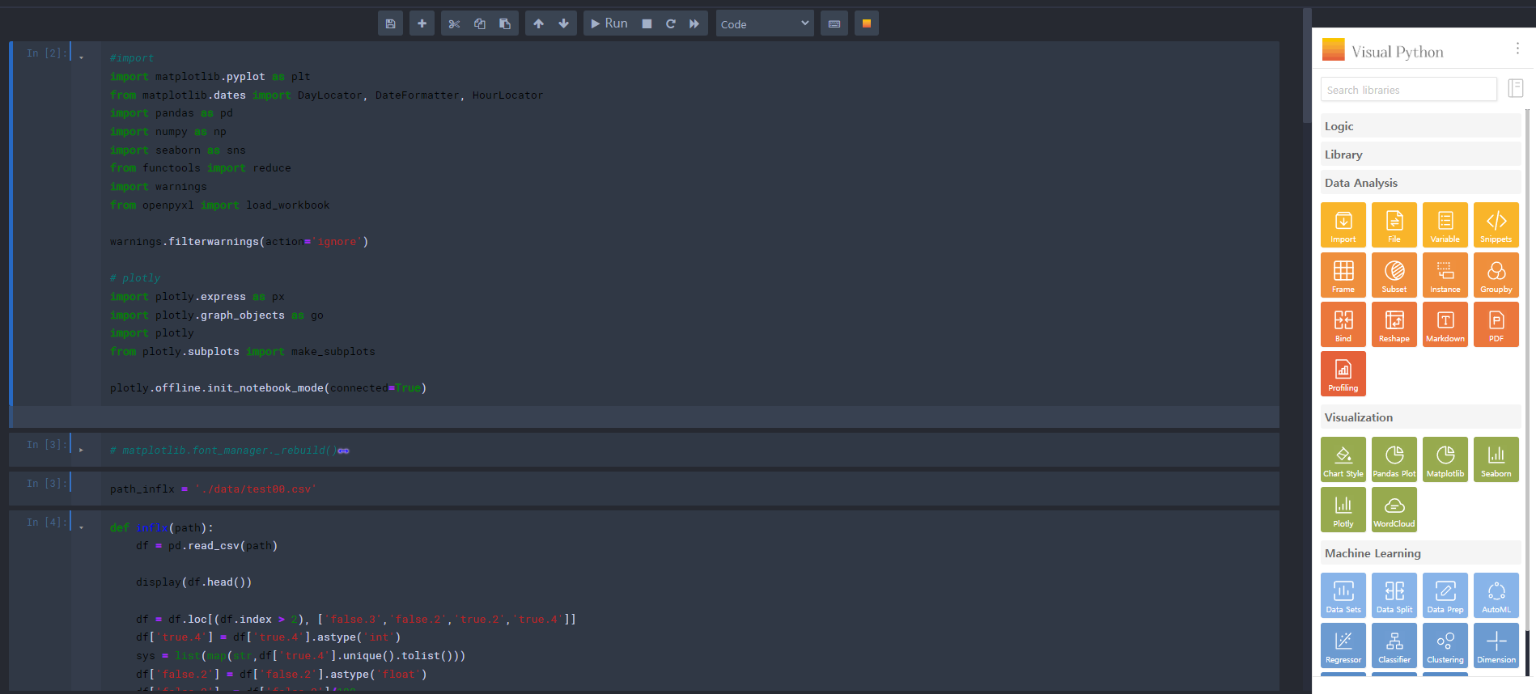Collapse the In [4] inflx function cell

[x=81, y=527]
